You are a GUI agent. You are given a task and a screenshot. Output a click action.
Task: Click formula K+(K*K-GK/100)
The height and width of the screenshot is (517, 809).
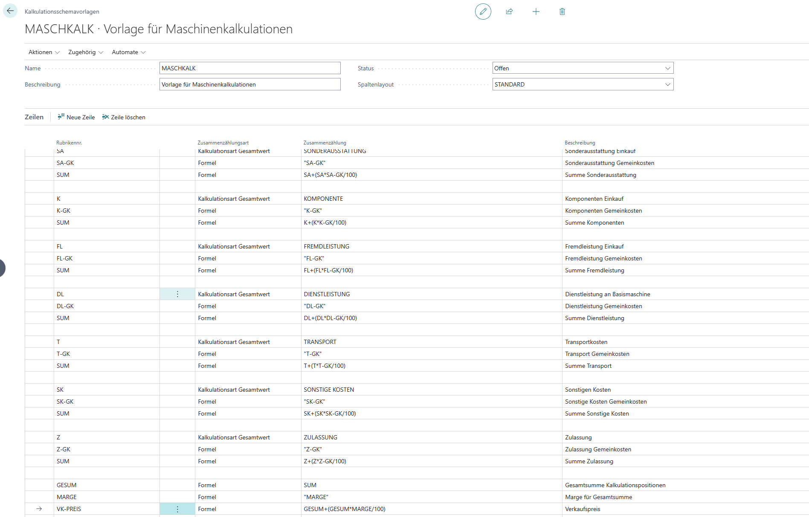click(325, 222)
